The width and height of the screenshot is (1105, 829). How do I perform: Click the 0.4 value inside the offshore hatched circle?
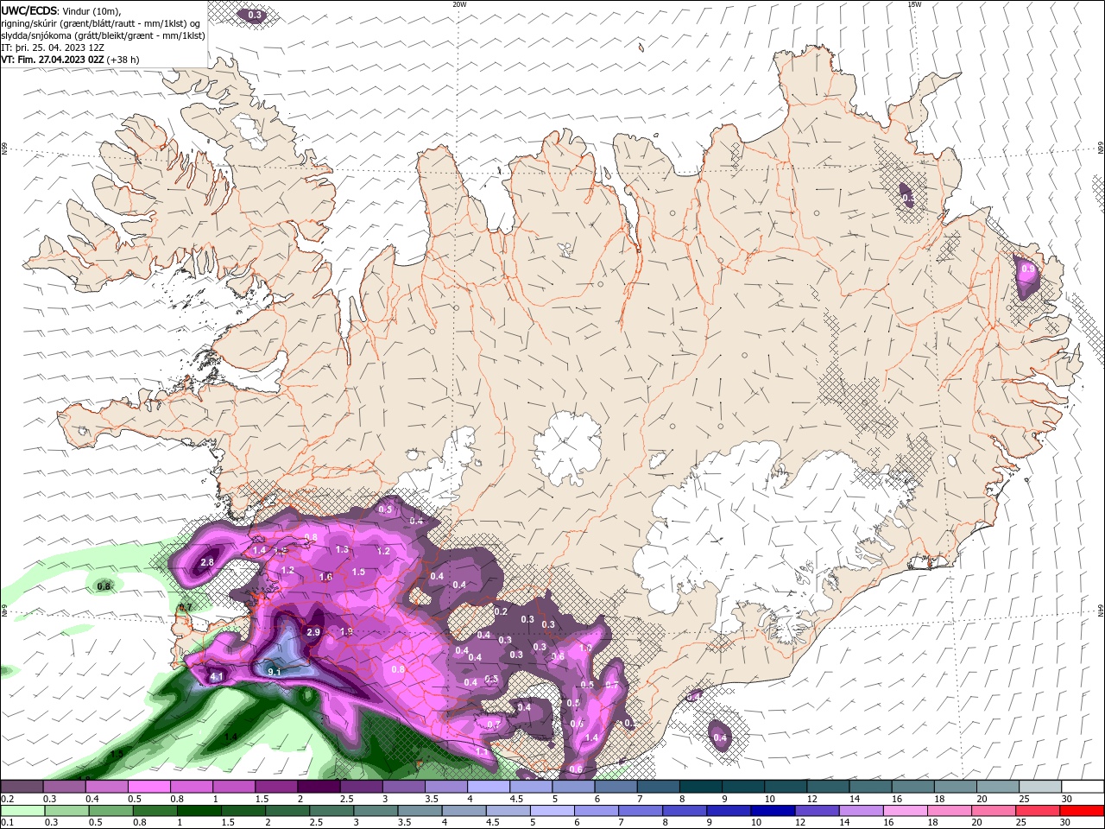coord(720,737)
